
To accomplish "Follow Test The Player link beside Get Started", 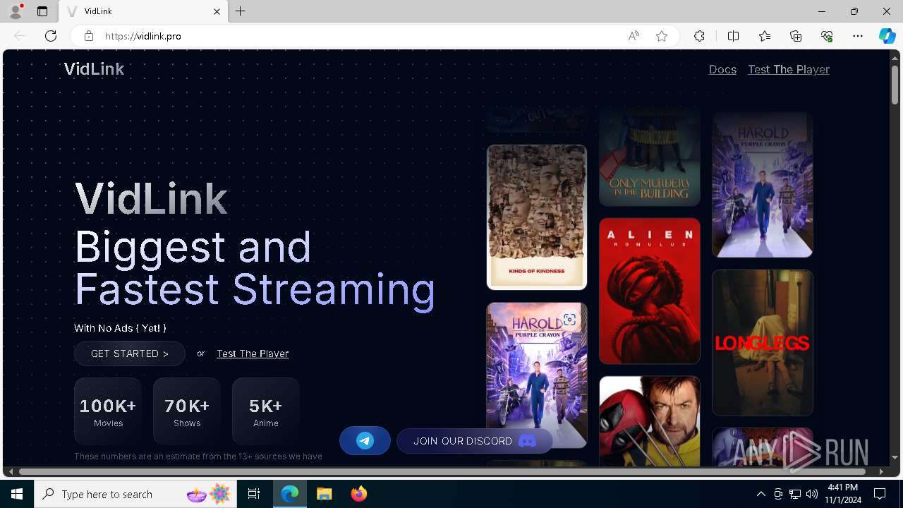I will [x=253, y=353].
